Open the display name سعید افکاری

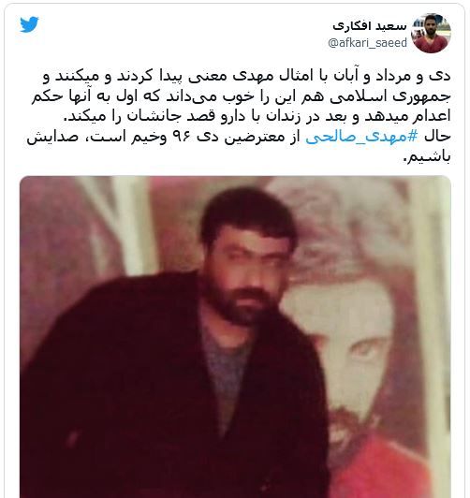tap(370, 26)
